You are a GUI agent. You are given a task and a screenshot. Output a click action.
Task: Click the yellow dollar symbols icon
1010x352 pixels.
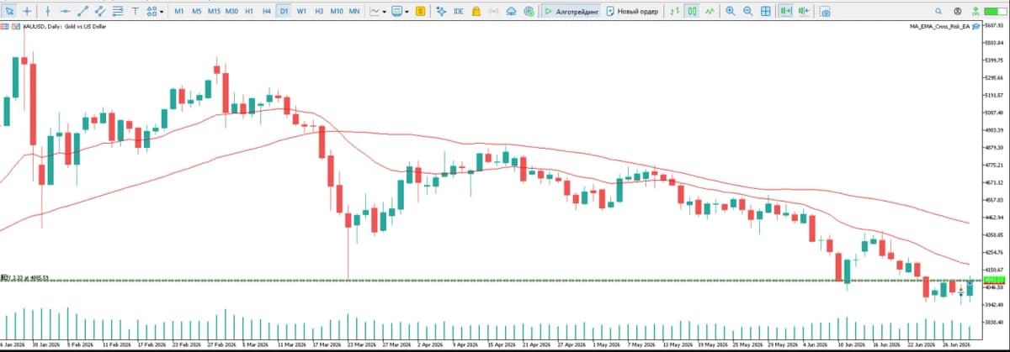[x=420, y=11]
